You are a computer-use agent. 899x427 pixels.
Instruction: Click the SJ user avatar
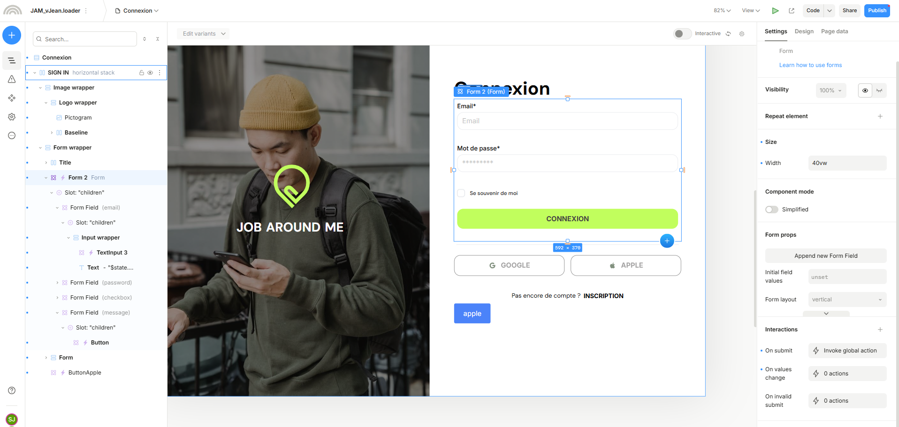pyautogui.click(x=12, y=419)
